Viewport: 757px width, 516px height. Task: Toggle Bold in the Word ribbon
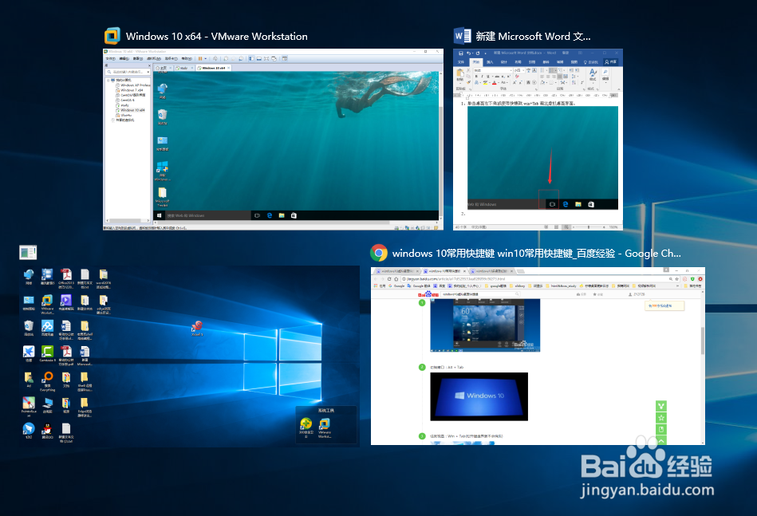pyautogui.click(x=476, y=77)
